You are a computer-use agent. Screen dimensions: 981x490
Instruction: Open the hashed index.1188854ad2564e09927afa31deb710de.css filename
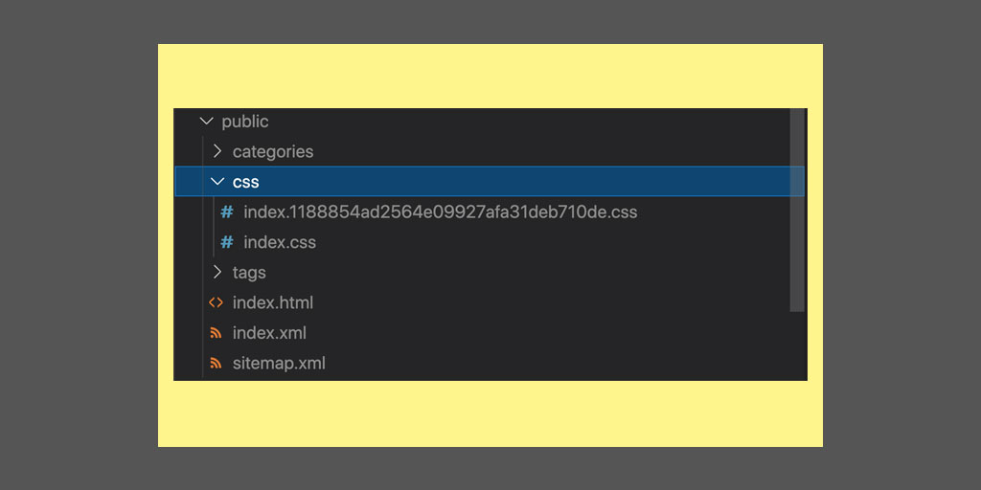tap(440, 212)
